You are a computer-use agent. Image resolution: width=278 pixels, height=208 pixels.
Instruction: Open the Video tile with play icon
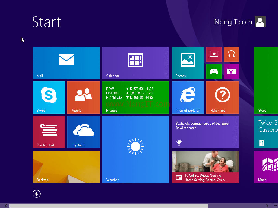tap(214, 54)
